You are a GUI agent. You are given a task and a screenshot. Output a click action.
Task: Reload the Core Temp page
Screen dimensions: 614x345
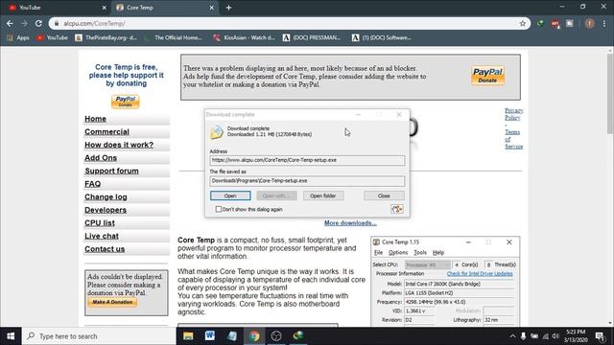click(x=38, y=23)
